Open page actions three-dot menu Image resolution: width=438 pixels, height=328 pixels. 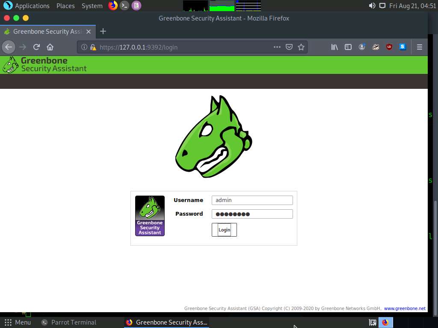(x=277, y=47)
